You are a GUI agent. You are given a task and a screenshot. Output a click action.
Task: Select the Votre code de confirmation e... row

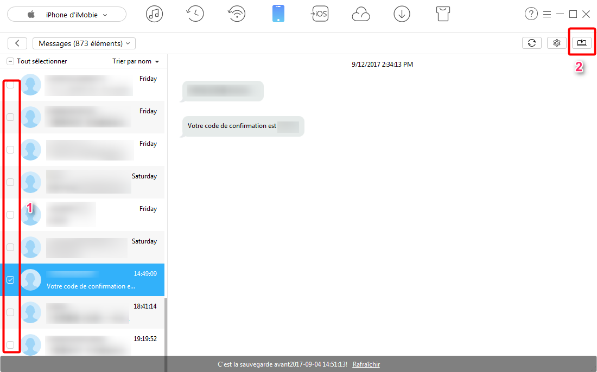[82, 280]
